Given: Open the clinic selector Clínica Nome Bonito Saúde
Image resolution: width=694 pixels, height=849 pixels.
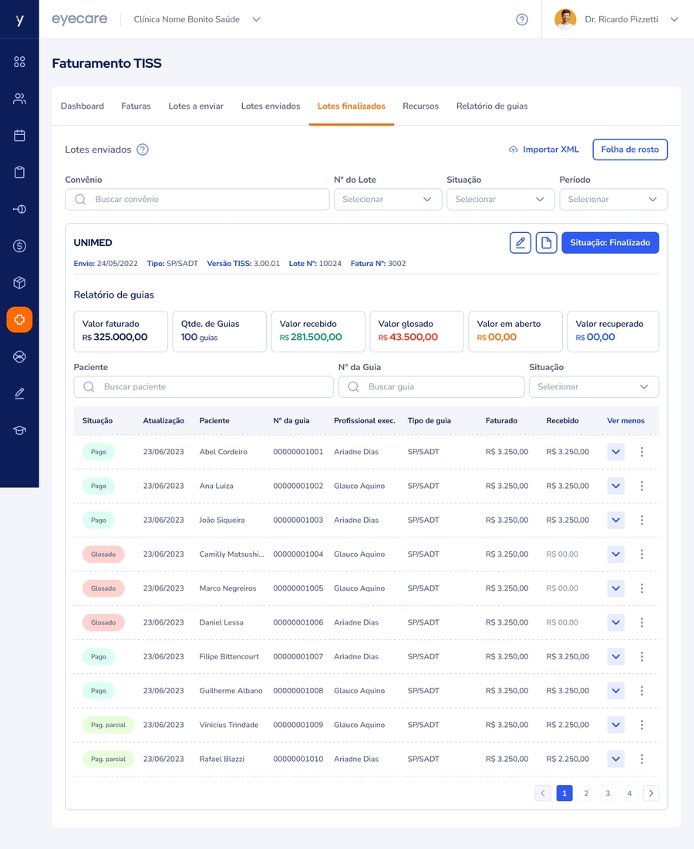Looking at the screenshot, I should tap(197, 19).
